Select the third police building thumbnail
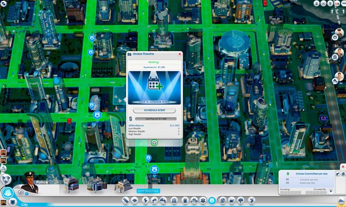 (x=123, y=185)
